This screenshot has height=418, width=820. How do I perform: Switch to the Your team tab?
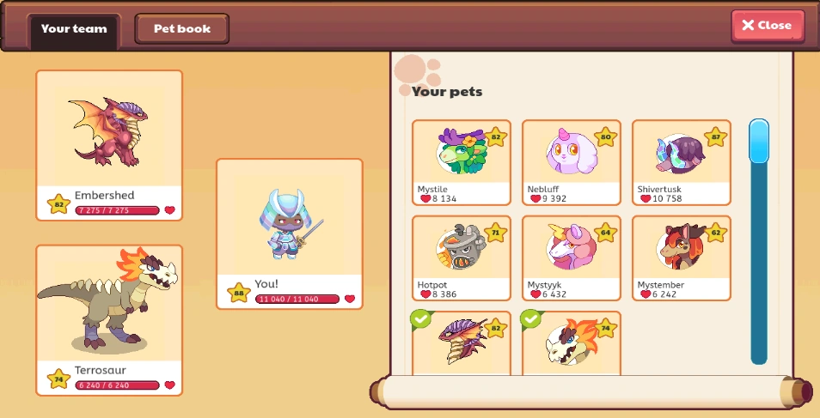(x=74, y=30)
